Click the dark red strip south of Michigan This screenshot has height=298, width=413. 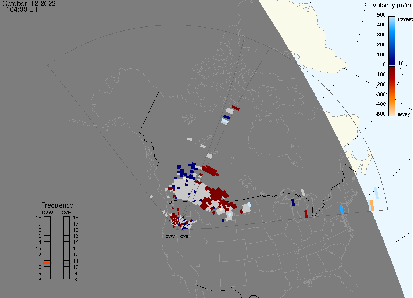click(306, 214)
